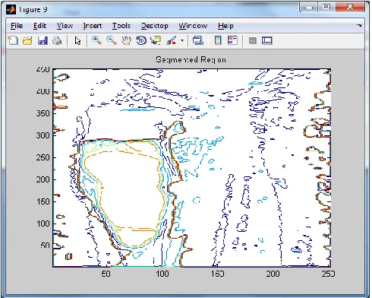
Task: Insert a legend via the toolbar icon
Action: [232, 40]
